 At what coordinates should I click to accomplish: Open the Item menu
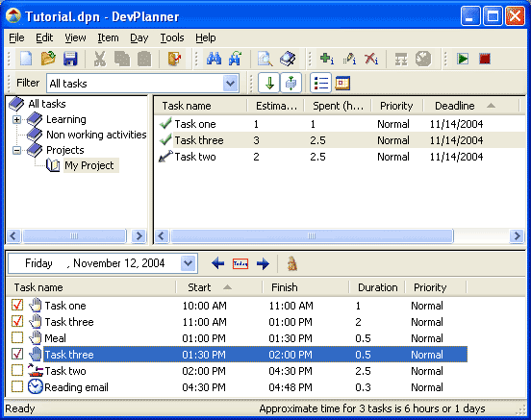click(x=108, y=37)
